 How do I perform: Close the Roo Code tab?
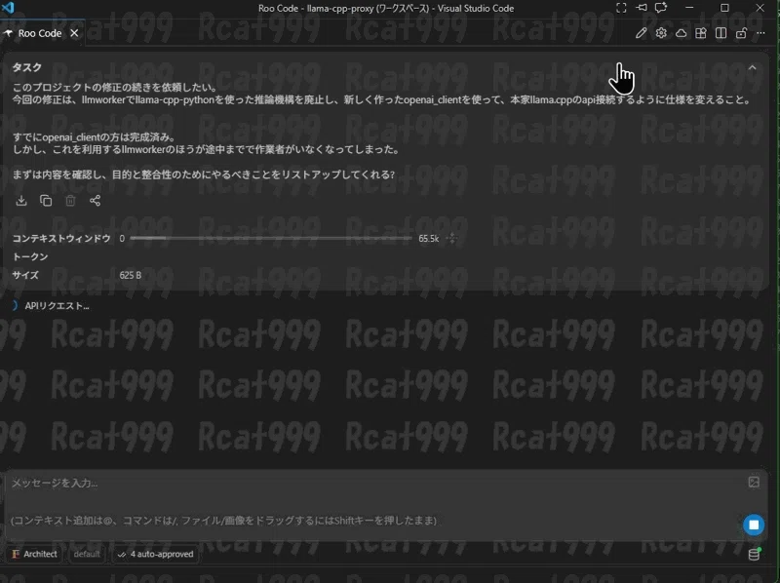74,33
